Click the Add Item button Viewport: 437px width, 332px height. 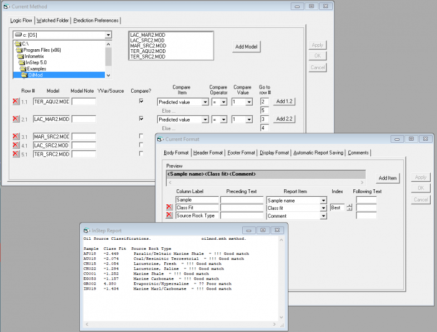pyautogui.click(x=388, y=178)
